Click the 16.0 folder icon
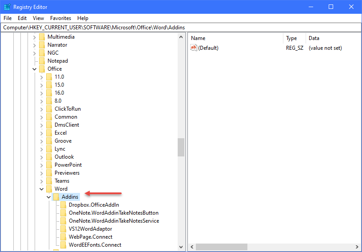Viewport: 362px width, 252px height. 49,93
